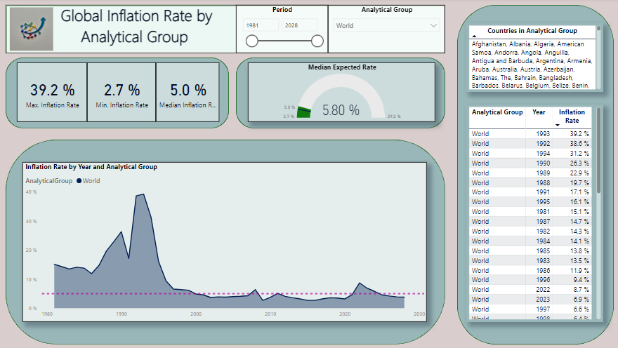Grab the left Period slider handle
Viewport: 618px width, 348px height.
pos(251,41)
